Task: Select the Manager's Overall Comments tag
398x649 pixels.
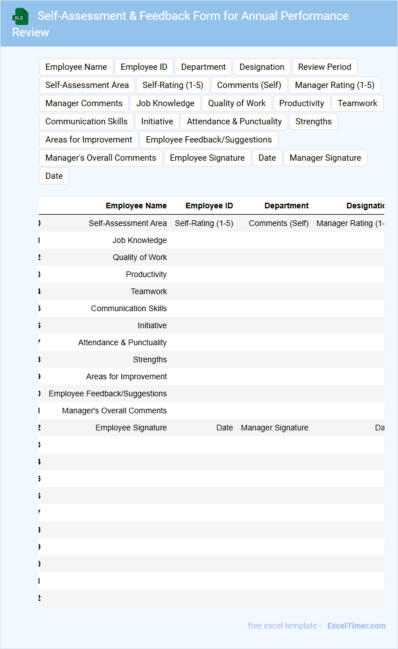Action: pos(101,158)
